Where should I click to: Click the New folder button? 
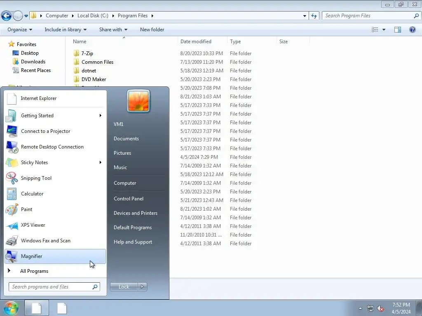tap(152, 30)
